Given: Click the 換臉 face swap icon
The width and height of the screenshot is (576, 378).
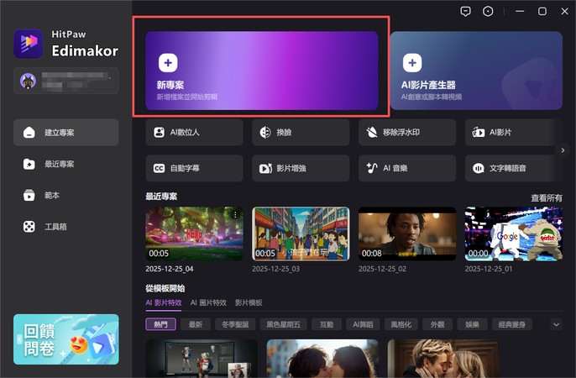Looking at the screenshot, I should point(265,132).
